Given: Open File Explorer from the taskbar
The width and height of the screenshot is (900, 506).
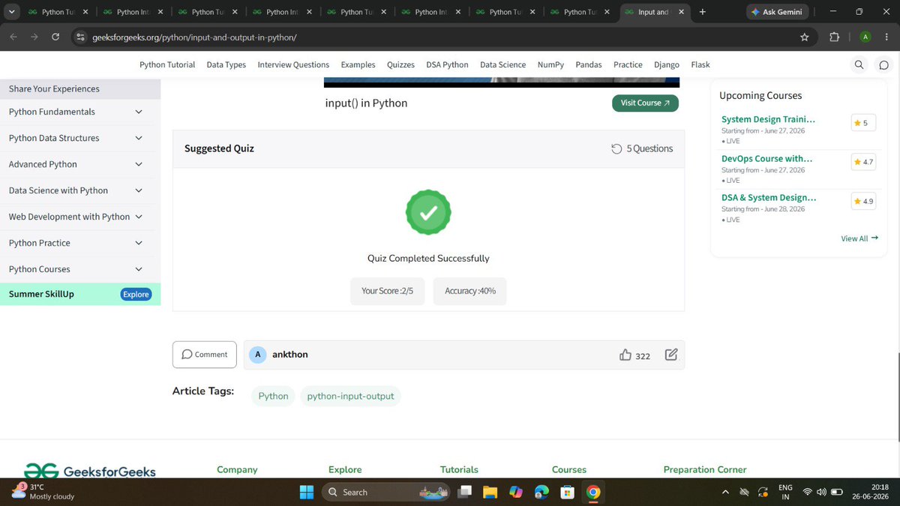Looking at the screenshot, I should [x=490, y=492].
